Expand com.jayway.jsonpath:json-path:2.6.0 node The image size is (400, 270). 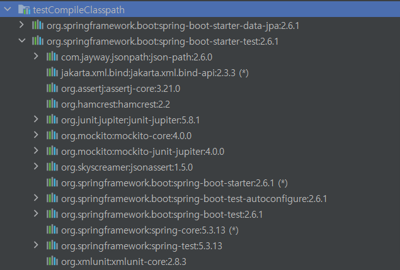tap(36, 57)
